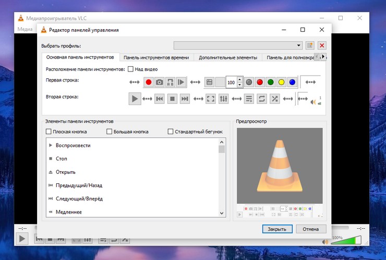The image size is (386, 260).
Task: Increase the spinbox value above 100
Action: tap(239, 79)
